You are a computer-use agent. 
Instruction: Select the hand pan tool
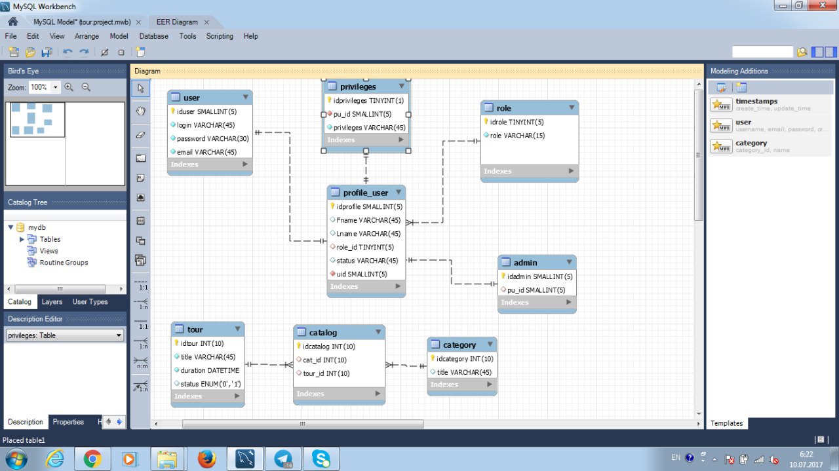tap(140, 111)
